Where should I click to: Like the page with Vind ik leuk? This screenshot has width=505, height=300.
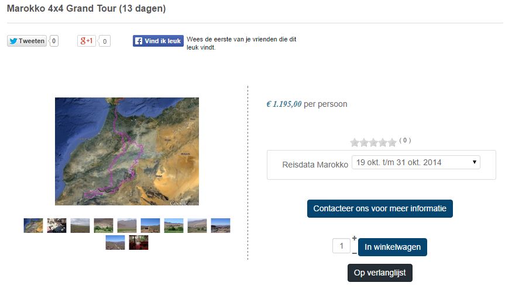[158, 41]
